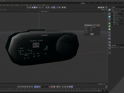Click OK in the Information dialog
124x93 pixels.
92,34
